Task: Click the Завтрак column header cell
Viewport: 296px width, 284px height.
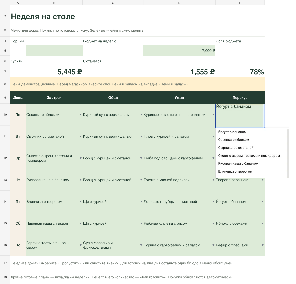Action: 54,98
